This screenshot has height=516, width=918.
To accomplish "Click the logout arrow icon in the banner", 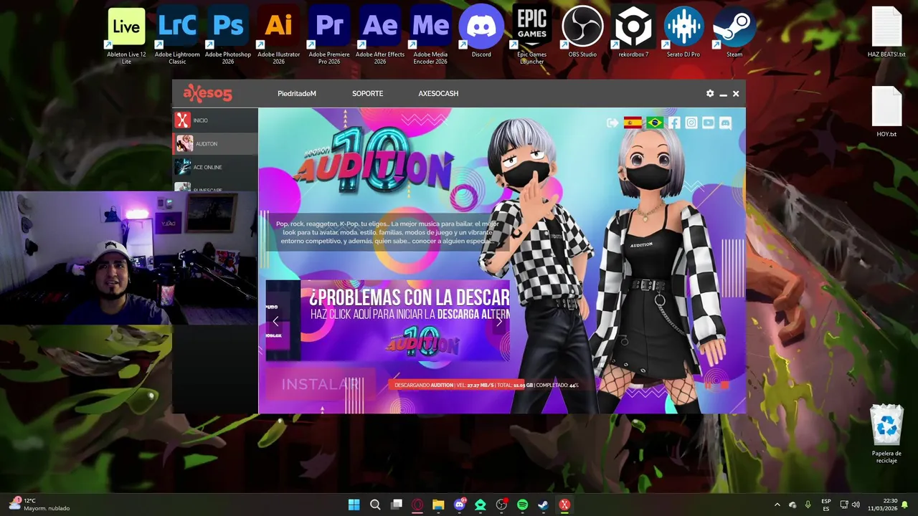I will coord(612,123).
